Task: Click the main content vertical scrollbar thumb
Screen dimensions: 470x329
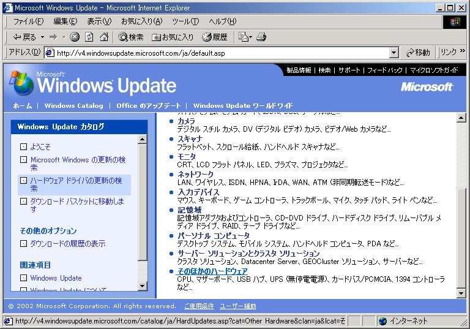Action: click(461, 238)
